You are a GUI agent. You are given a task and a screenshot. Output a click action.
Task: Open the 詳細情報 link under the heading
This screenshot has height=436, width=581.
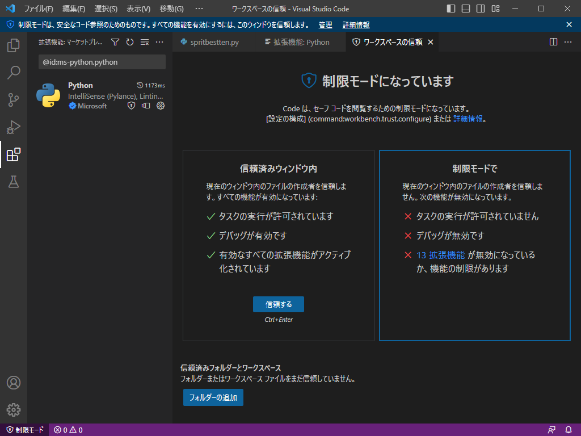pyautogui.click(x=468, y=119)
